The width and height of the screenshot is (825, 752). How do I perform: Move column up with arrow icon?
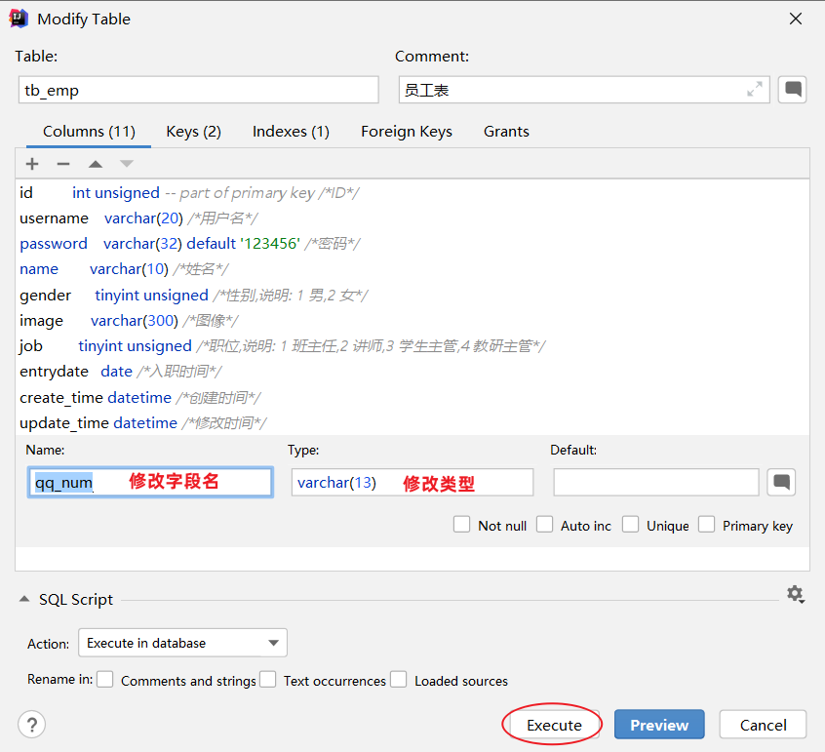[96, 164]
